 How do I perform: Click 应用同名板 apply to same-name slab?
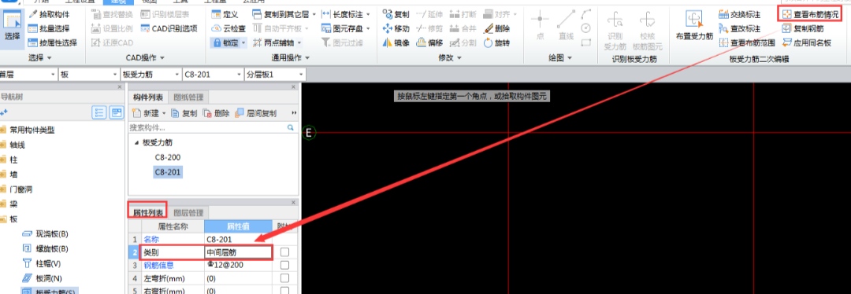807,42
